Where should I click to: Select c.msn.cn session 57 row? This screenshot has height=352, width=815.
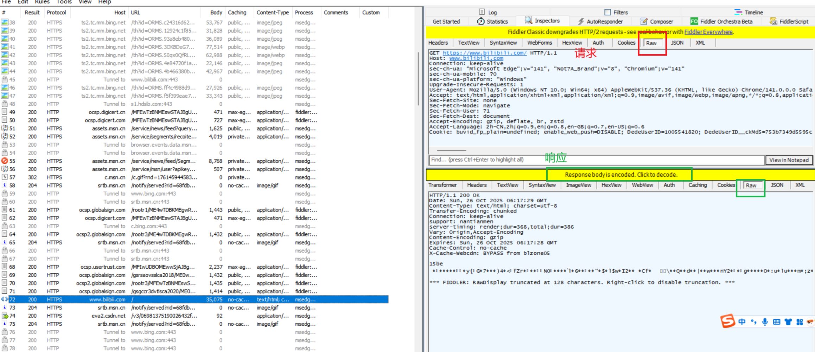click(x=194, y=177)
